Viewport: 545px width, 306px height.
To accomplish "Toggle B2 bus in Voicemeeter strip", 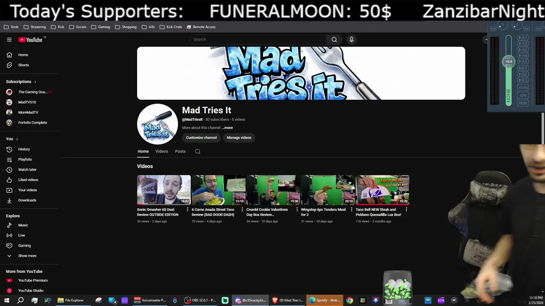I will click(x=523, y=74).
